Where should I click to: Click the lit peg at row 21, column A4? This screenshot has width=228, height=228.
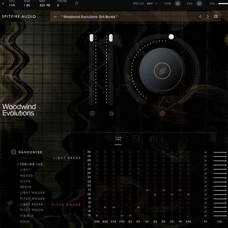147,190
